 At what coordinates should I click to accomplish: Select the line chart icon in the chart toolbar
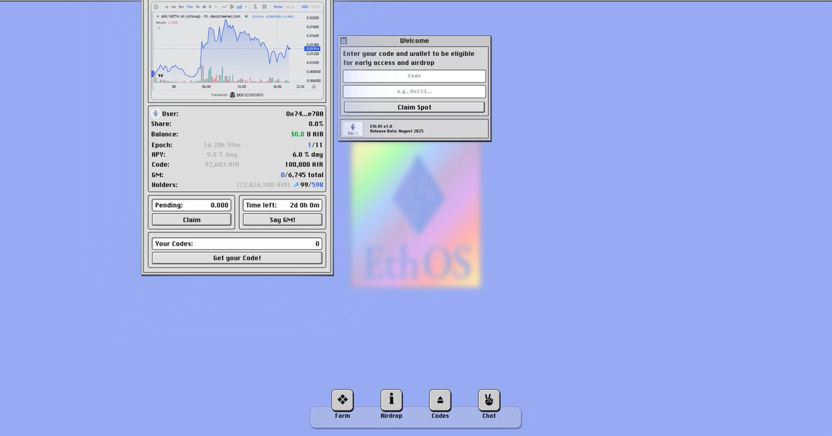click(x=224, y=7)
